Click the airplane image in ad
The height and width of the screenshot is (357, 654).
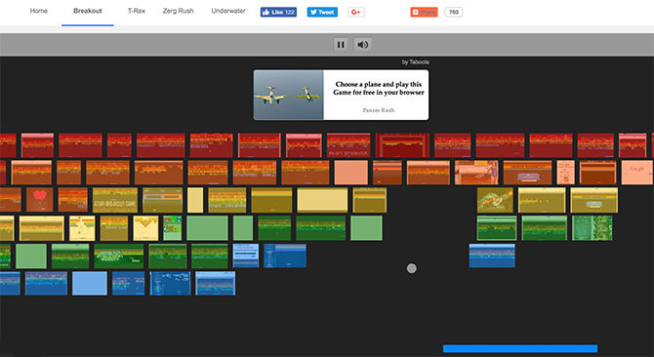pos(289,95)
